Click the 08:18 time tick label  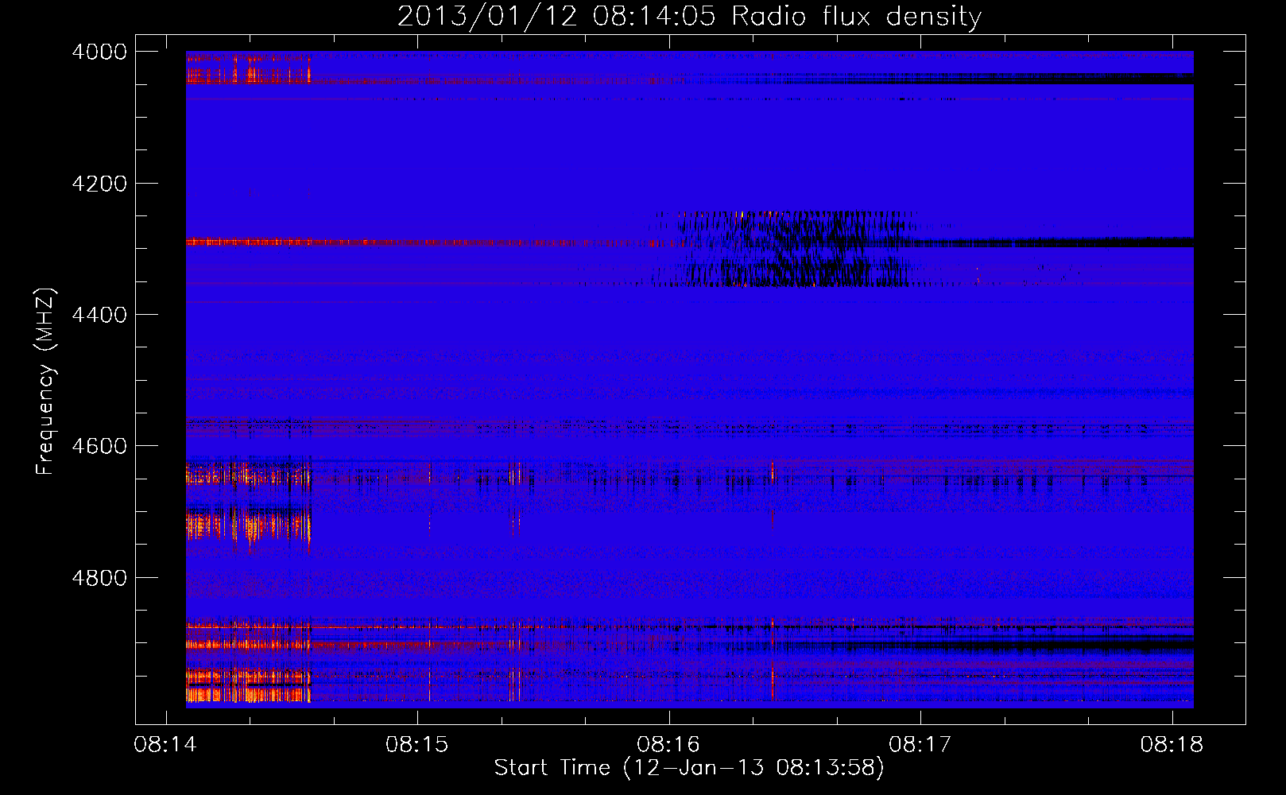point(1172,745)
